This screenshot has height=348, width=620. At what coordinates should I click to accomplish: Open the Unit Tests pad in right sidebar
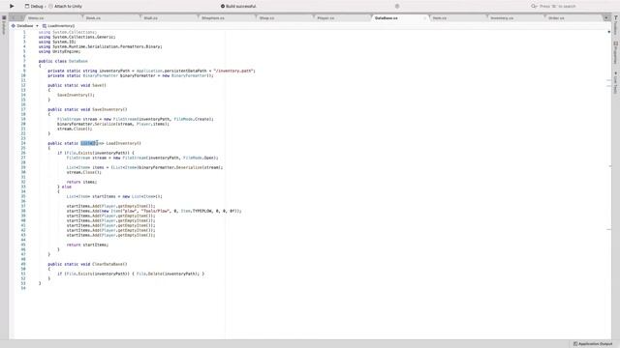(616, 82)
